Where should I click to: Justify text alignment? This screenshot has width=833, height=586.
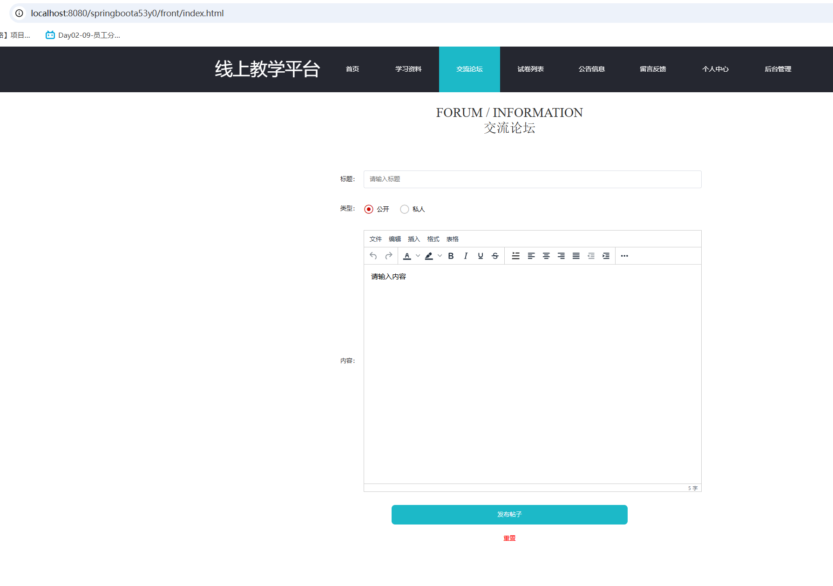point(576,256)
